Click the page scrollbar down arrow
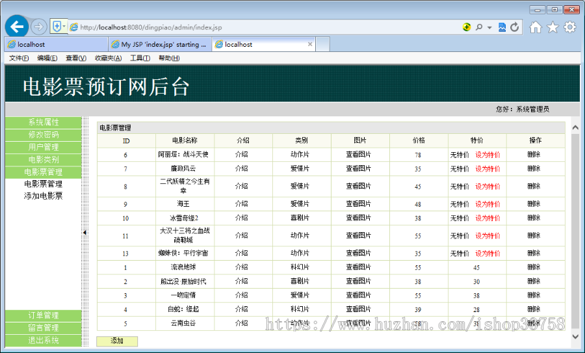Viewport: 585px width, 353px height. (575, 336)
